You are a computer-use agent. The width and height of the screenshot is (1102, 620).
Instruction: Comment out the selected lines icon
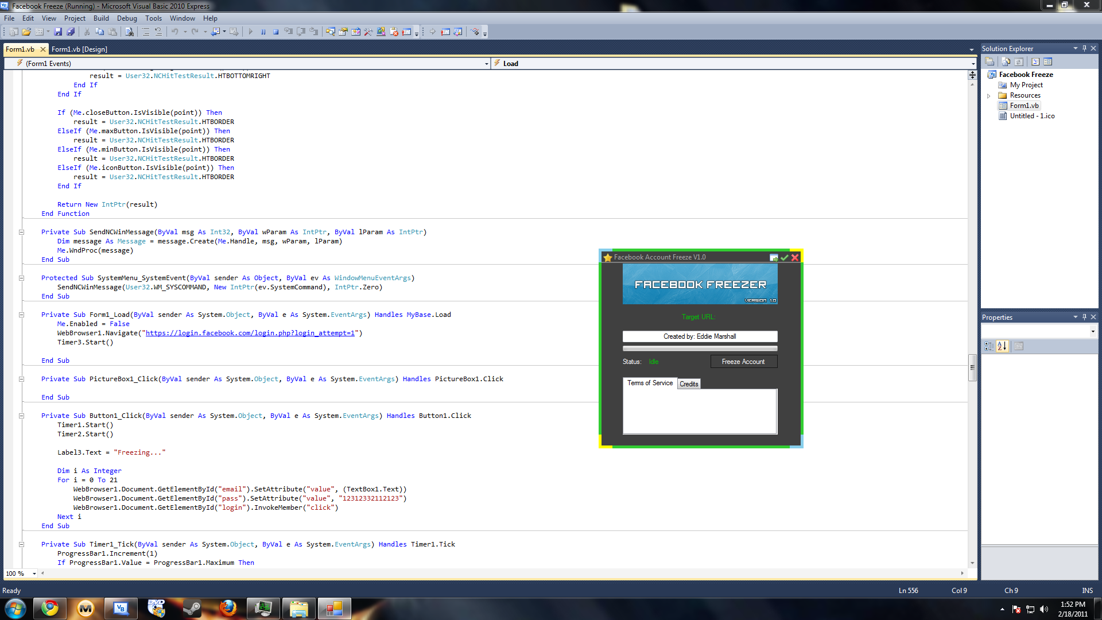(x=146, y=32)
